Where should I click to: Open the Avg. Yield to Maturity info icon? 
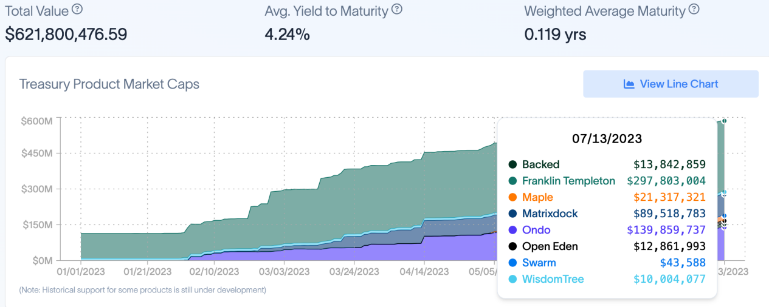tap(397, 10)
